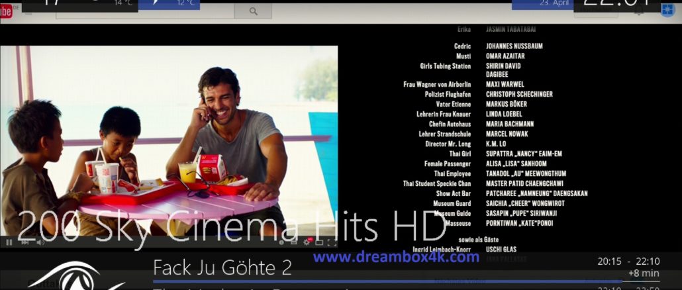Click the 14 °C temperature reading

(123, 3)
